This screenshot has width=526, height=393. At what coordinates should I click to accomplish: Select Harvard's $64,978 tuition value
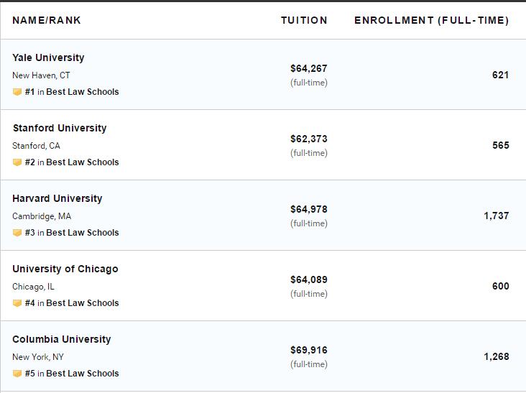tap(308, 209)
